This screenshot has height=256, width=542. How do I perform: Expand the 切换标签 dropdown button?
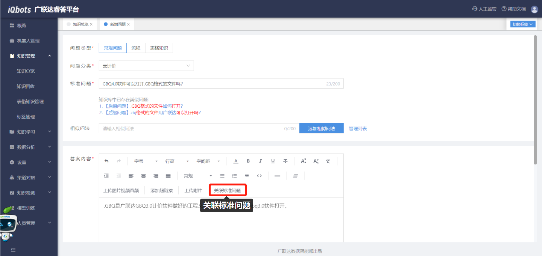(x=522, y=24)
